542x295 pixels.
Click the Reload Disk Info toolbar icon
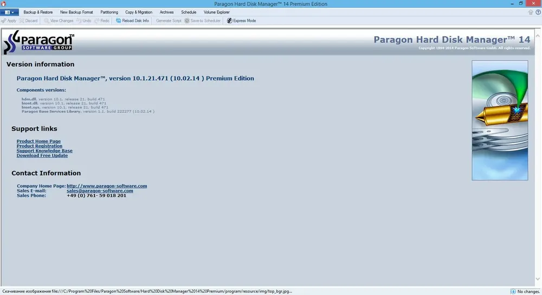click(x=119, y=21)
